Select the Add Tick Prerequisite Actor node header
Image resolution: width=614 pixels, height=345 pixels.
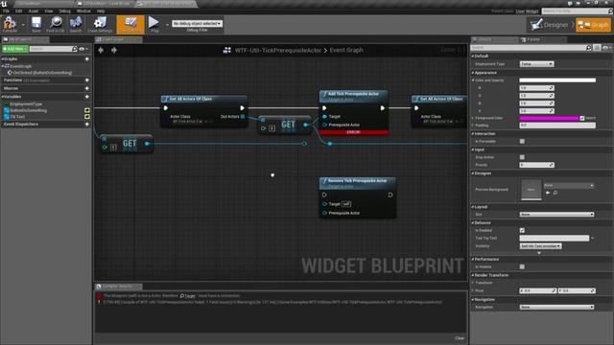[x=354, y=96]
